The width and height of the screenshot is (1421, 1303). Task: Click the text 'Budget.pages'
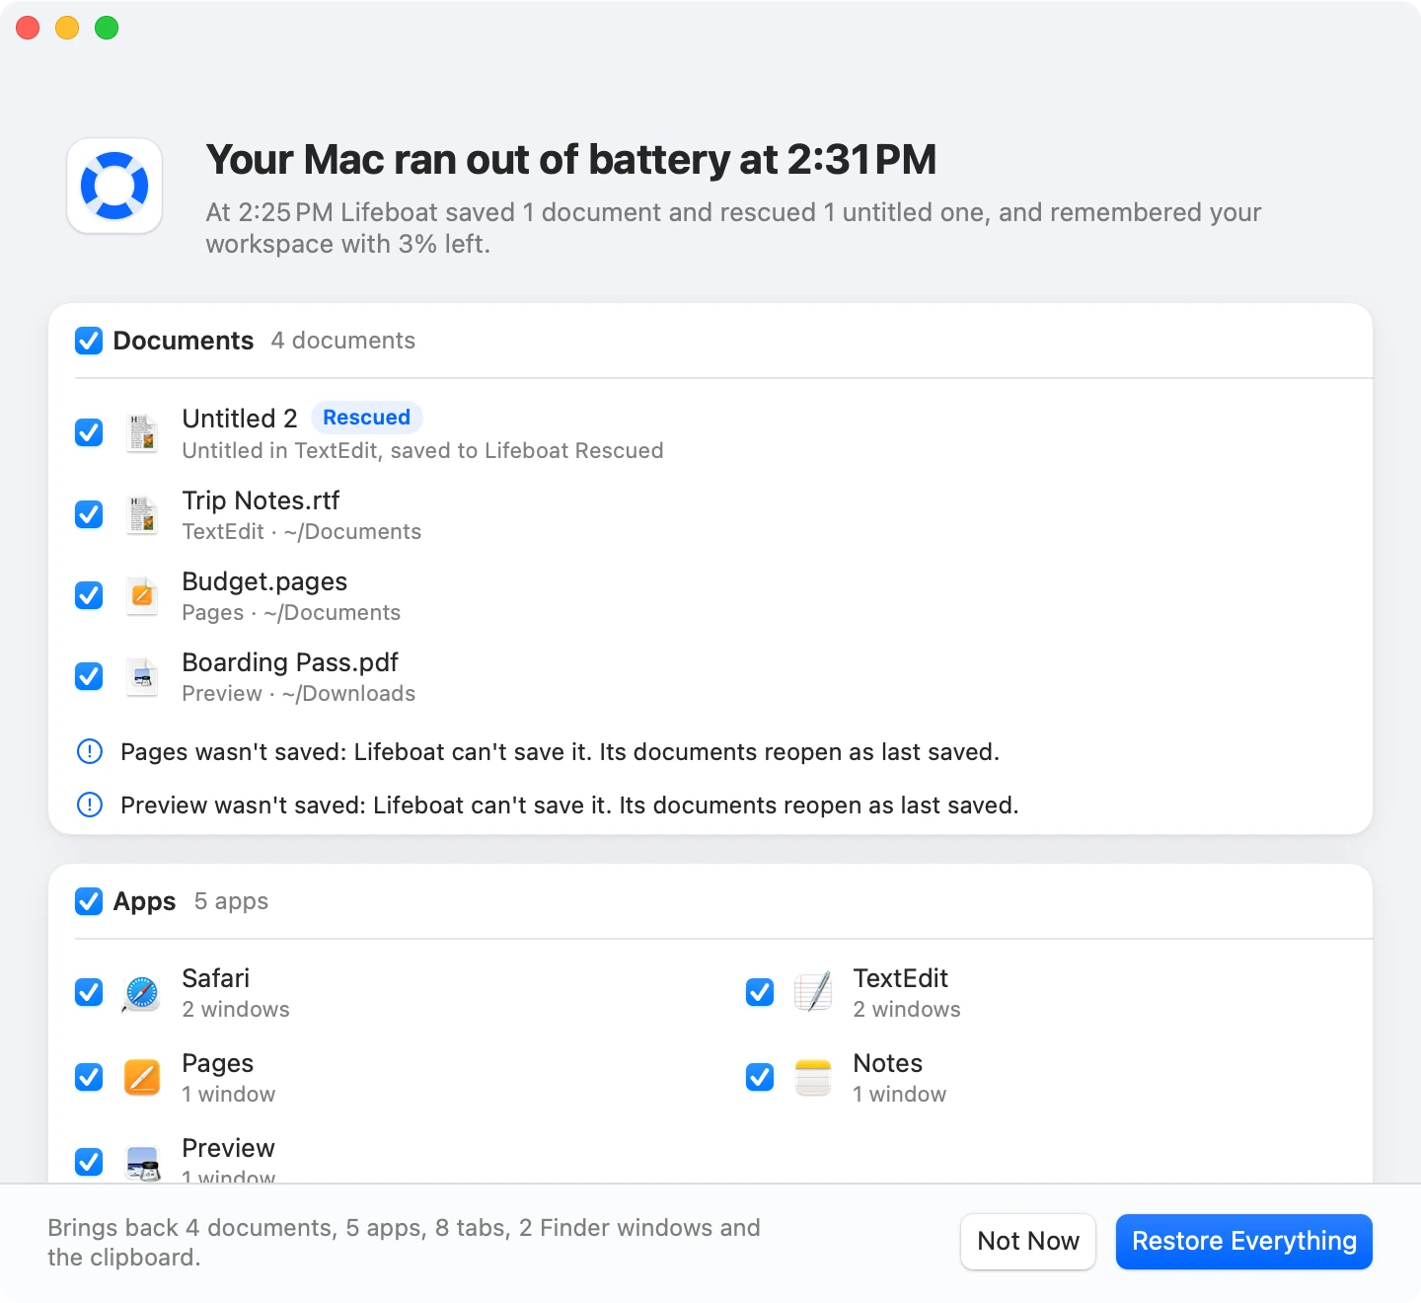(264, 581)
